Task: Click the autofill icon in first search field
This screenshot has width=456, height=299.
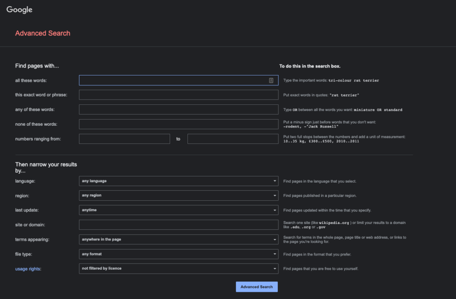Action: point(271,80)
